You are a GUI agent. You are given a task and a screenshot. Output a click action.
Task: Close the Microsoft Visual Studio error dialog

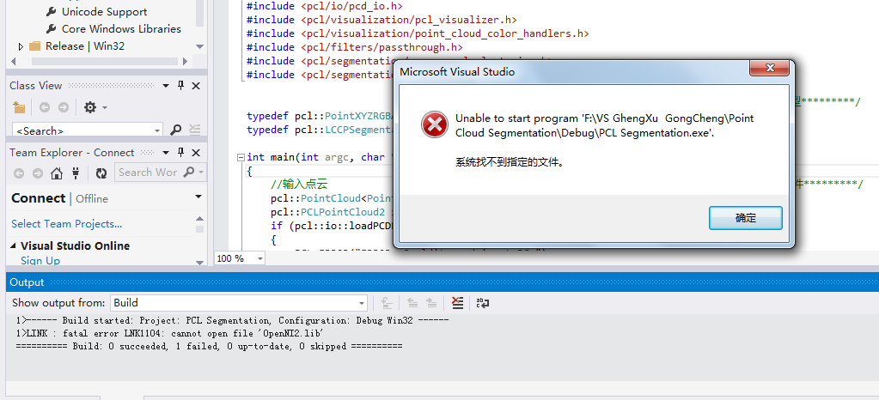coord(770,69)
